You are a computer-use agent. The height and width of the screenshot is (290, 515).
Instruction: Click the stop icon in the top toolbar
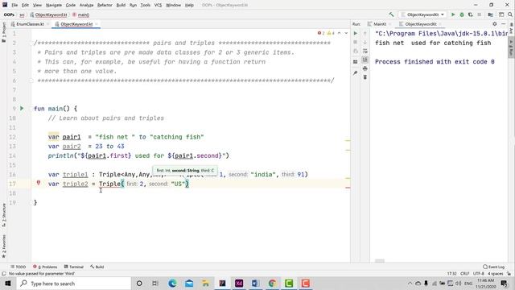(480, 14)
